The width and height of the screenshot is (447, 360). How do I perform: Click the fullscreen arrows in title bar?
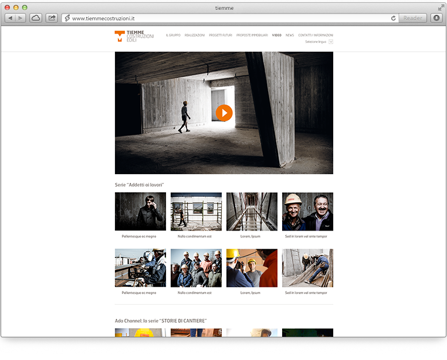441,8
